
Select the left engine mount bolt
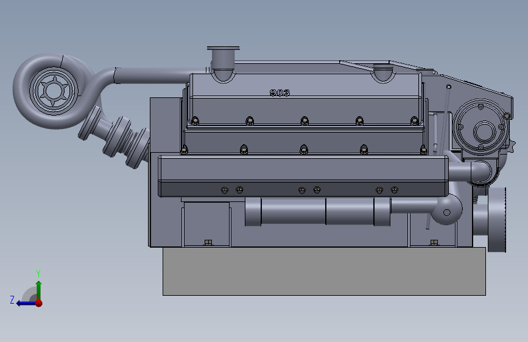click(208, 242)
